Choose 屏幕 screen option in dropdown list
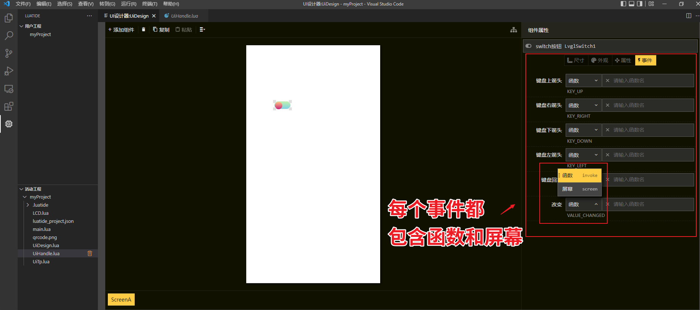The width and height of the screenshot is (700, 310). point(580,189)
